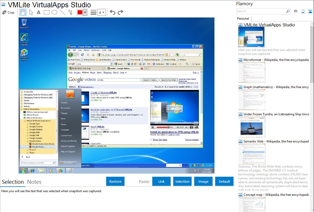The height and width of the screenshot is (212, 314).
Task: Click the sidebar scrollbar up arrow
Action: pyautogui.click(x=312, y=24)
